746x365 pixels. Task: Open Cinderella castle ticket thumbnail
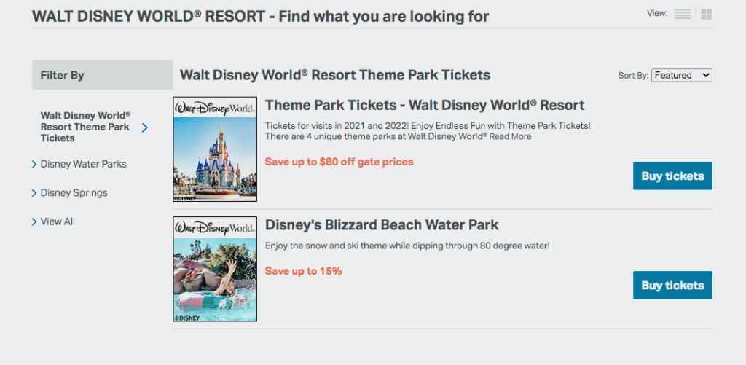(215, 149)
